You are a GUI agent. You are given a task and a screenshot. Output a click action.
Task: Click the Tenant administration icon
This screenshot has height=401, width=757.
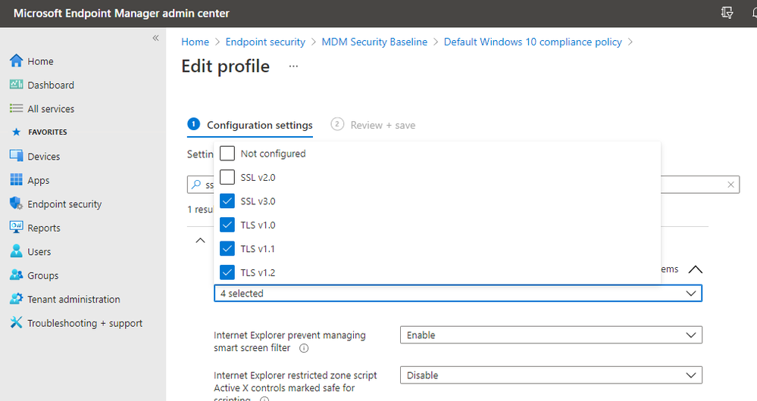16,299
